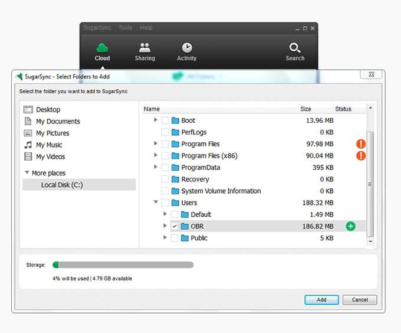Click the Default folder icon

point(185,214)
